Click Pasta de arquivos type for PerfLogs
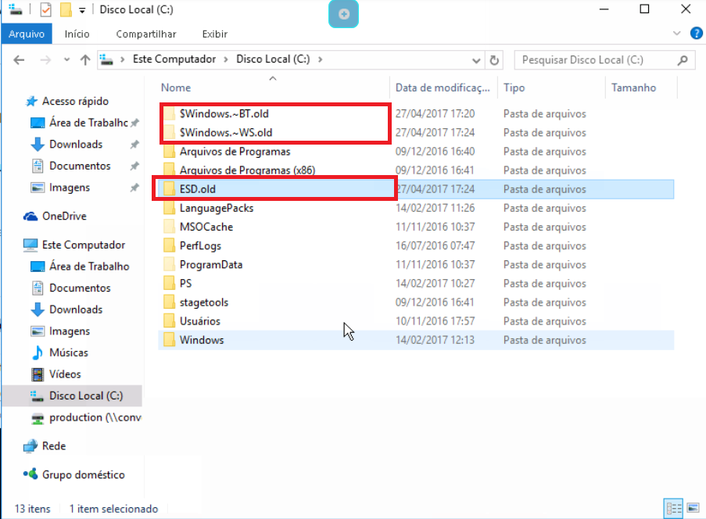 (x=545, y=246)
